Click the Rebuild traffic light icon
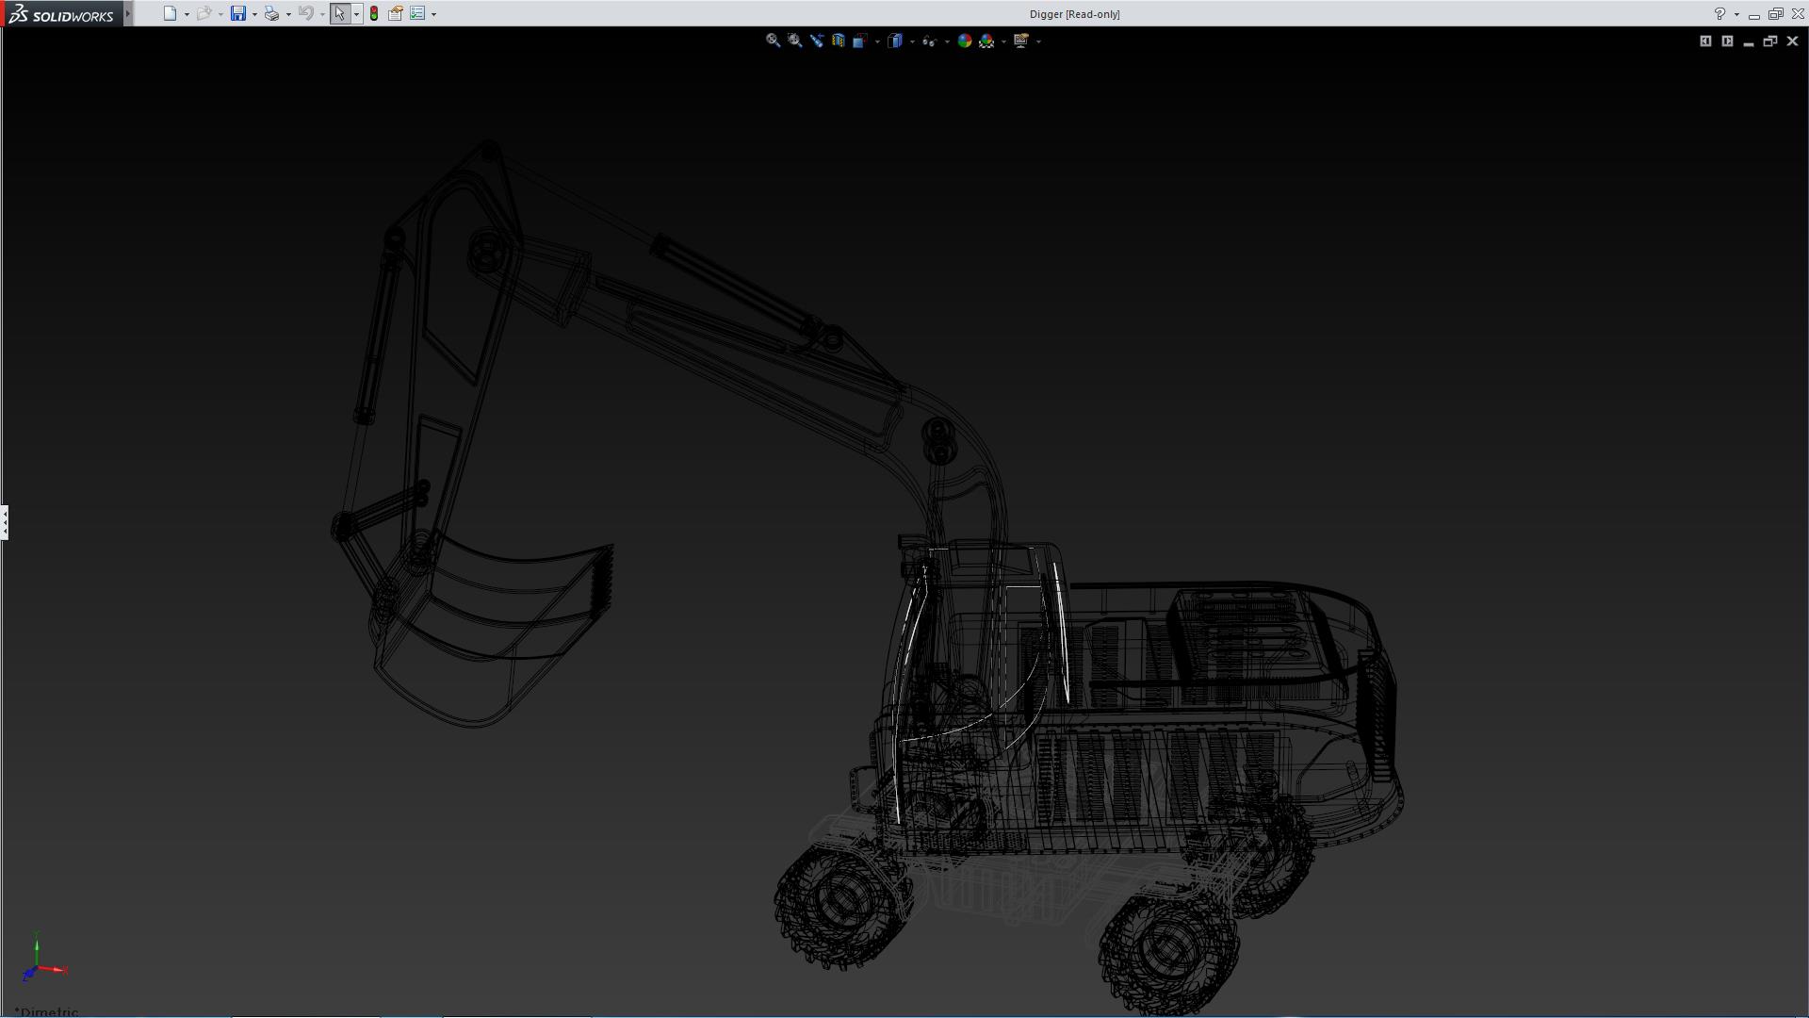This screenshot has height=1018, width=1809. click(374, 13)
